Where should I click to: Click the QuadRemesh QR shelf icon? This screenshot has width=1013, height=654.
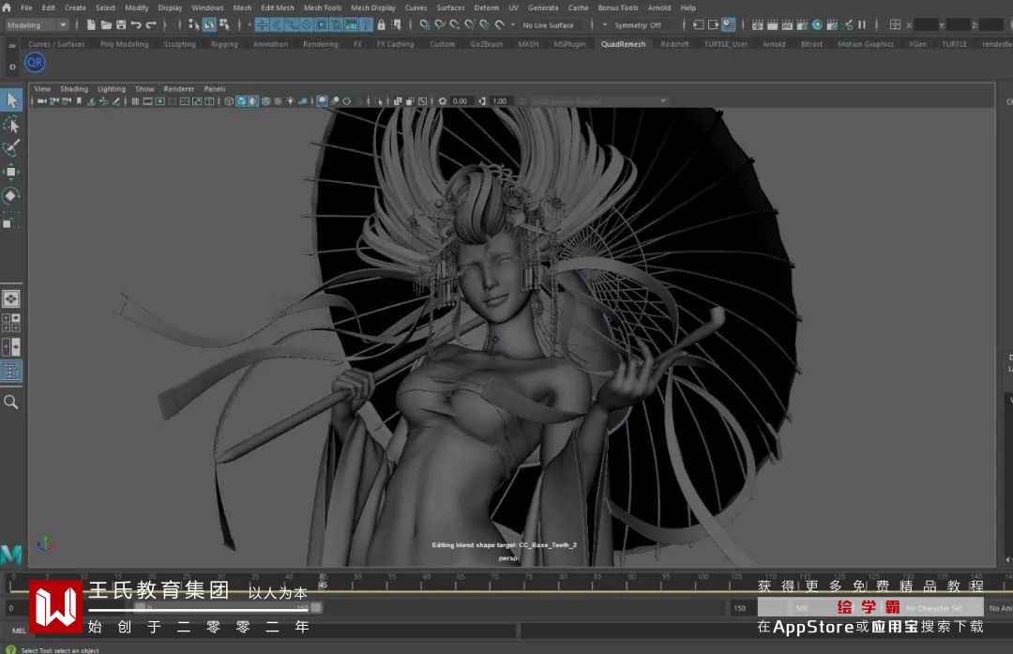pos(35,63)
